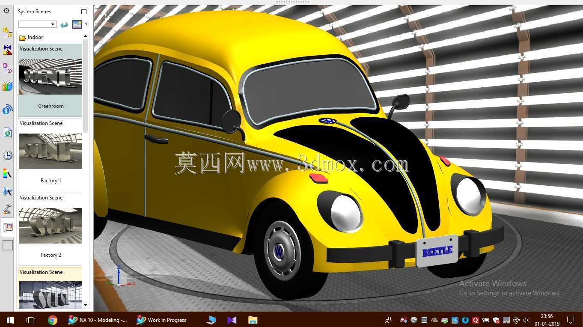Click the 'System Scenes' panel title
The height and width of the screenshot is (327, 583).
[x=34, y=12]
